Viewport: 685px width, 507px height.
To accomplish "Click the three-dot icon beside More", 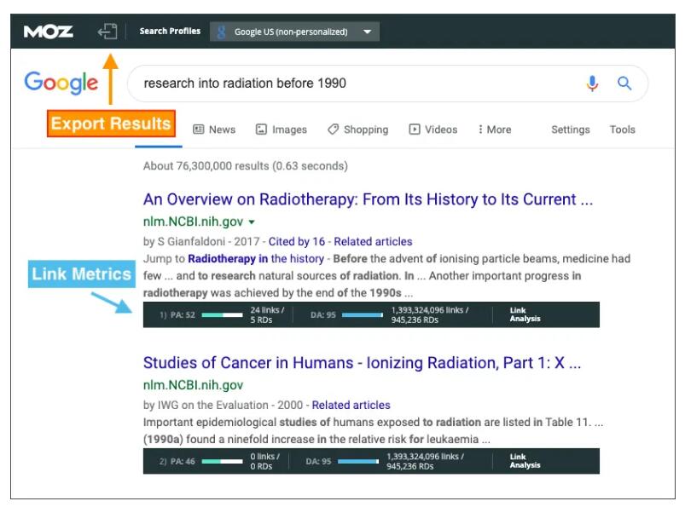I will 480,130.
